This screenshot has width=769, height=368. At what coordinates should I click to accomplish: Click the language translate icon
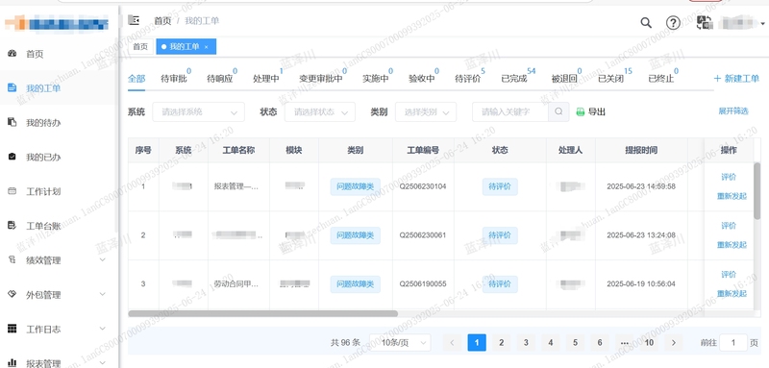pos(705,22)
